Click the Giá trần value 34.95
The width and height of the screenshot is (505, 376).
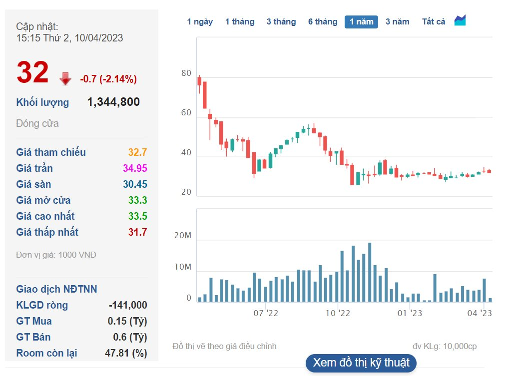(134, 168)
